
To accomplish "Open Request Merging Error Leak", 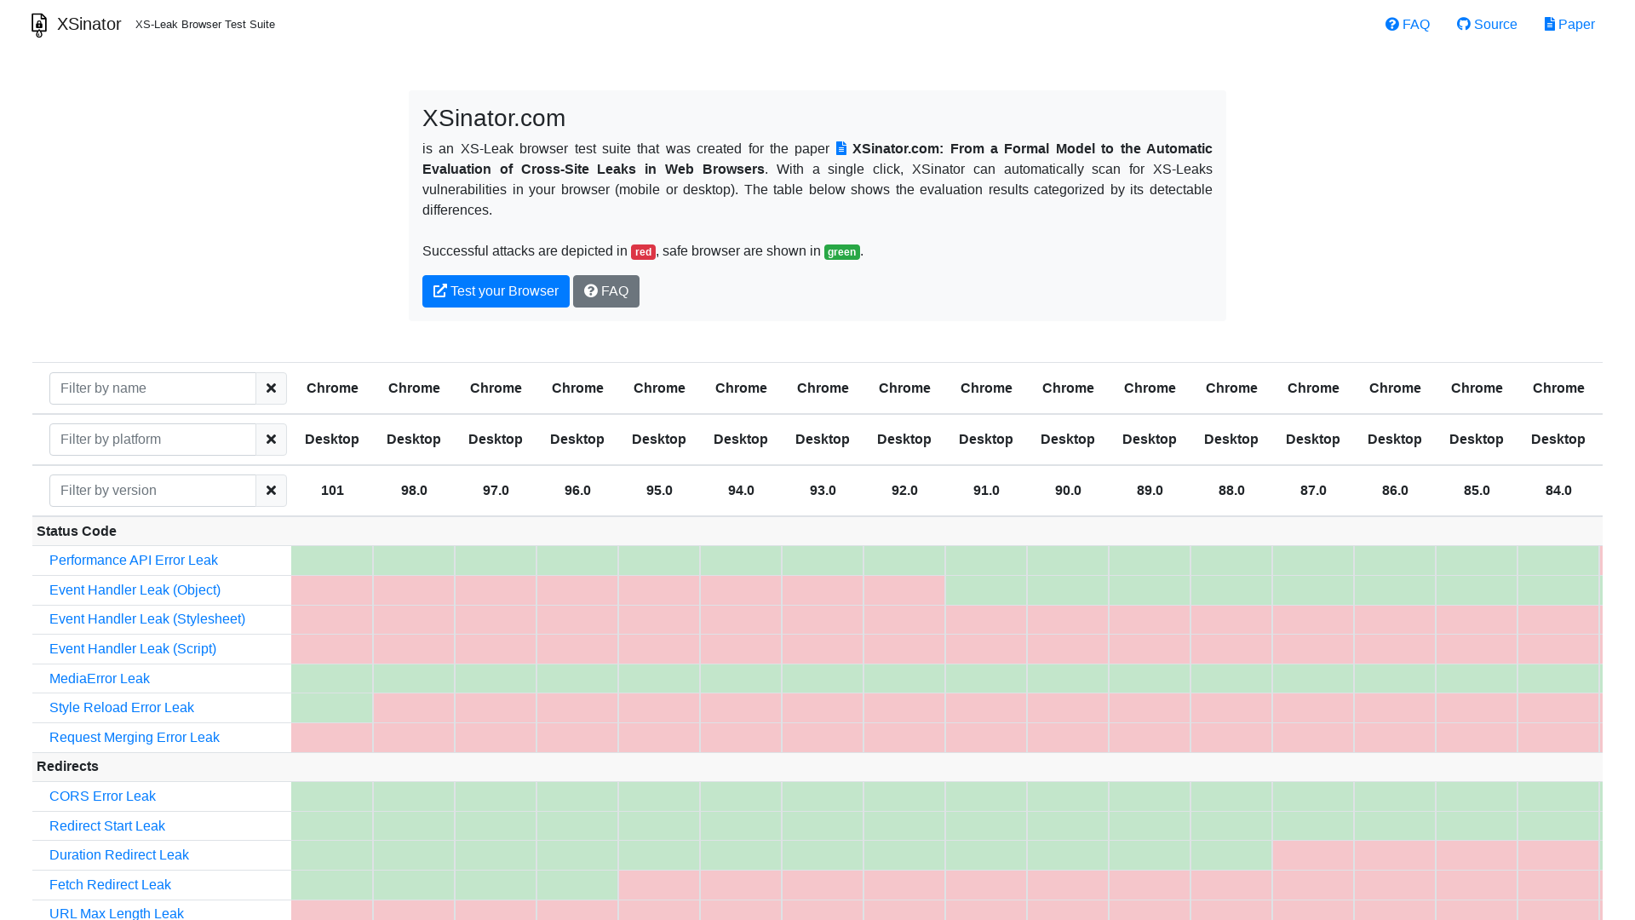I will [135, 738].
